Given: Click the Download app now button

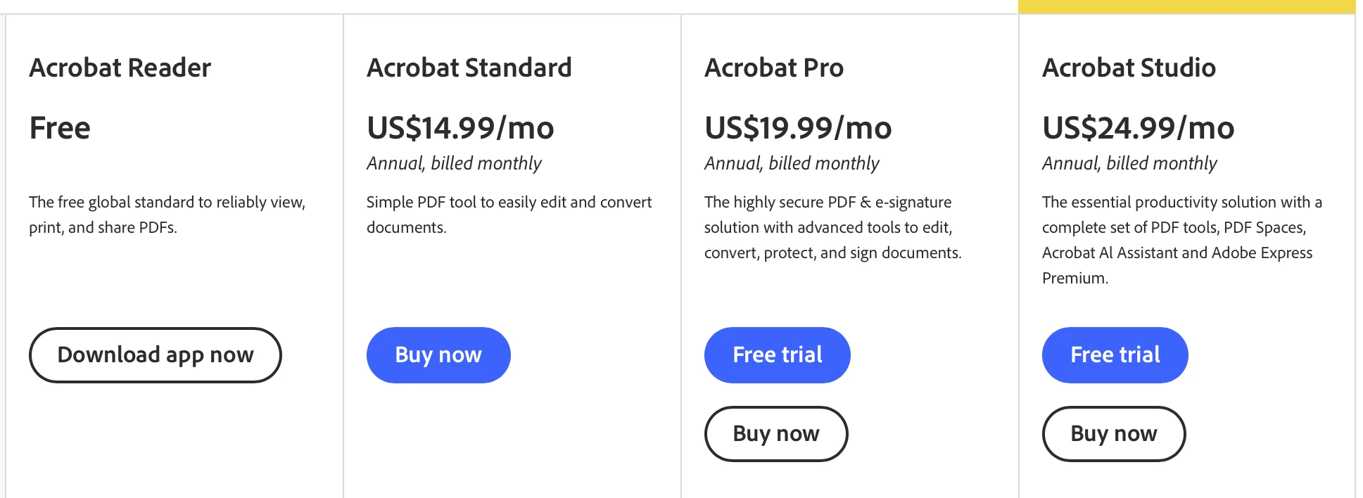Looking at the screenshot, I should 155,355.
